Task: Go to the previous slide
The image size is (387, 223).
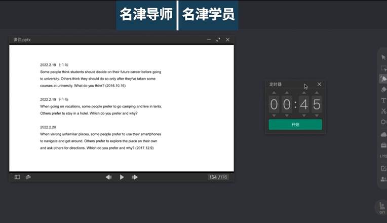Action: point(108,177)
